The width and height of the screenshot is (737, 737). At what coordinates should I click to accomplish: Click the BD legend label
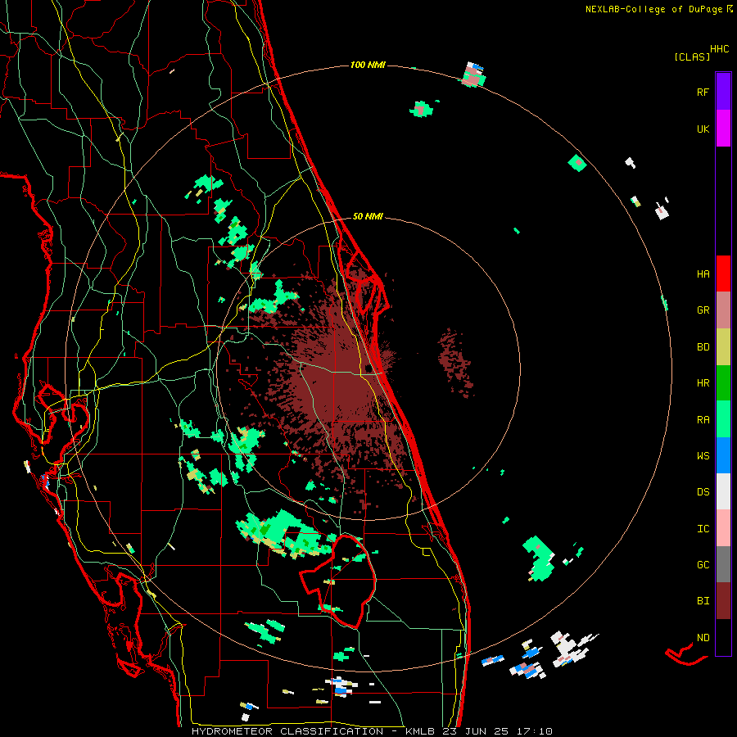703,347
